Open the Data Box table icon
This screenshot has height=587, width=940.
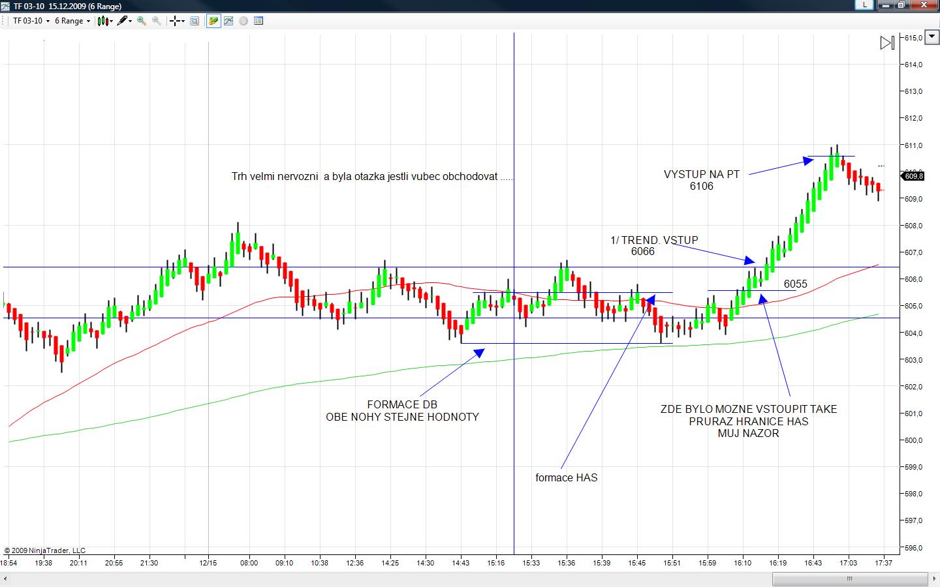coord(258,21)
